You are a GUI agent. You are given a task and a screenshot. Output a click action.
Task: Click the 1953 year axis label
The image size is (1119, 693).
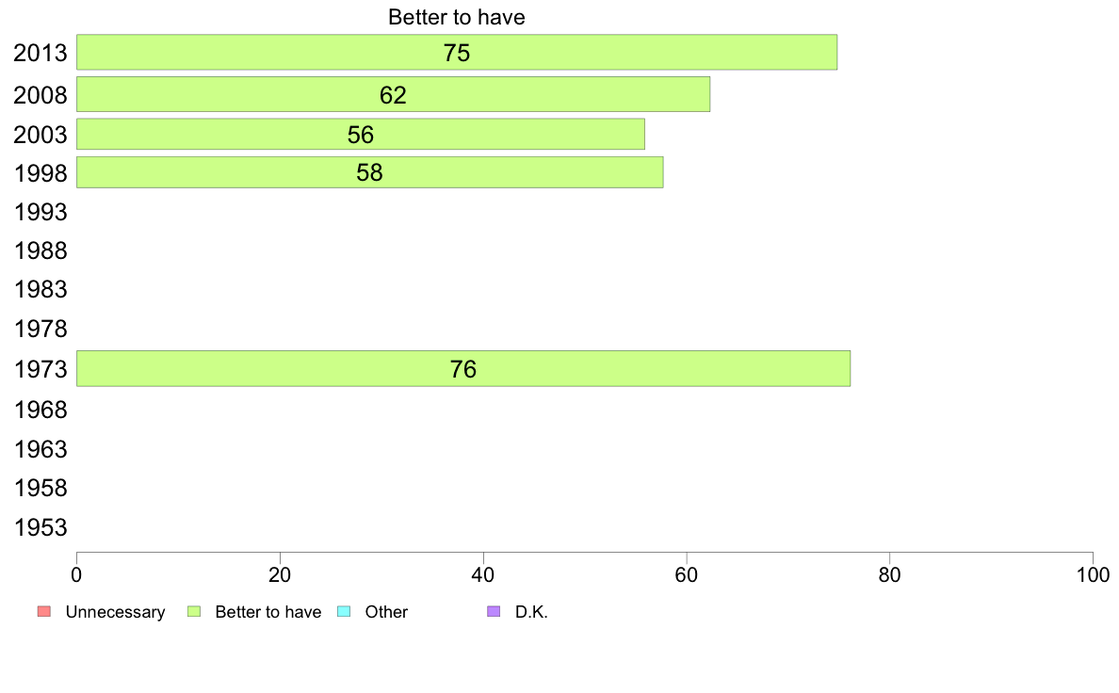point(41,527)
